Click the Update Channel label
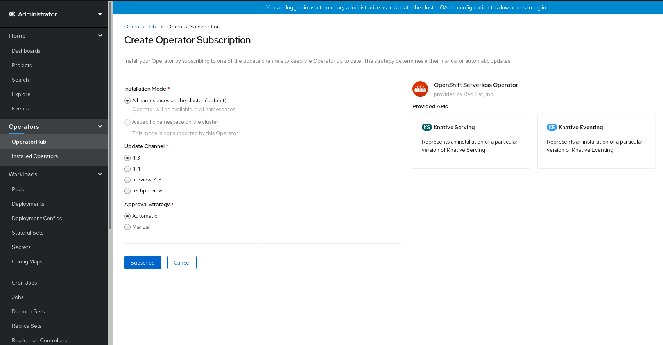This screenshot has height=345, width=663. (144, 146)
